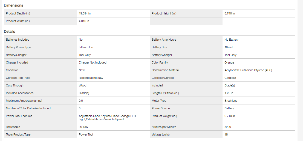Image resolution: width=303 pixels, height=141 pixels.
Task: Select the Orange color family value
Action: tap(229, 62)
